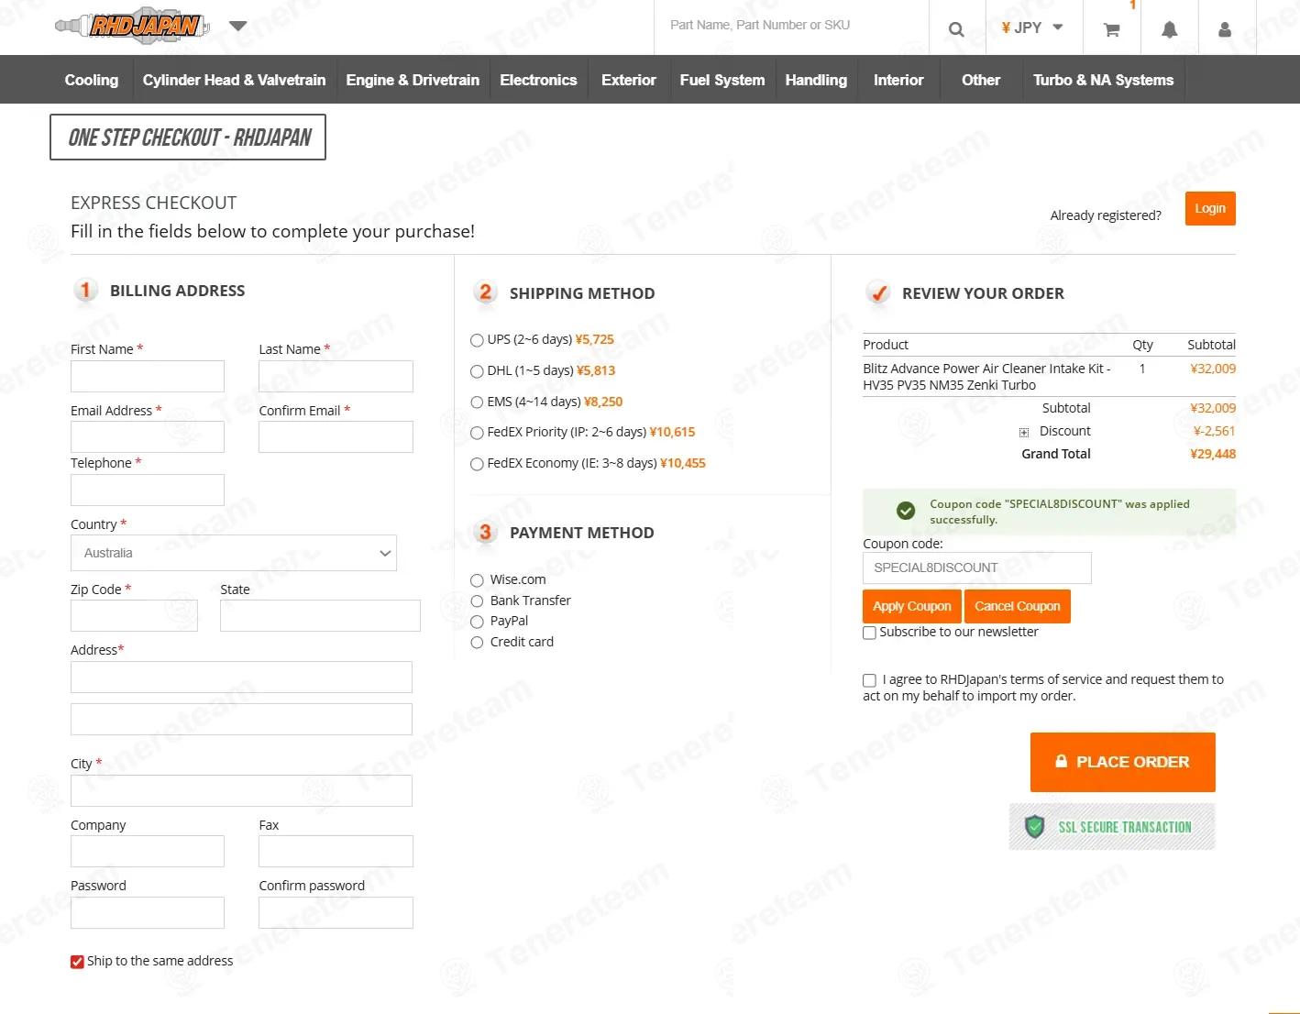This screenshot has height=1014, width=1300.
Task: Select FedEX Economy shipping option
Action: click(x=477, y=464)
